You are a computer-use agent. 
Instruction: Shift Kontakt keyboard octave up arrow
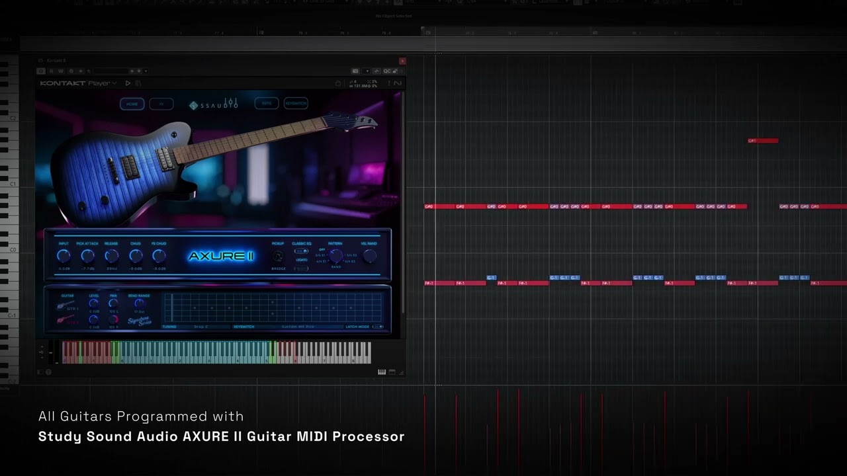click(42, 346)
